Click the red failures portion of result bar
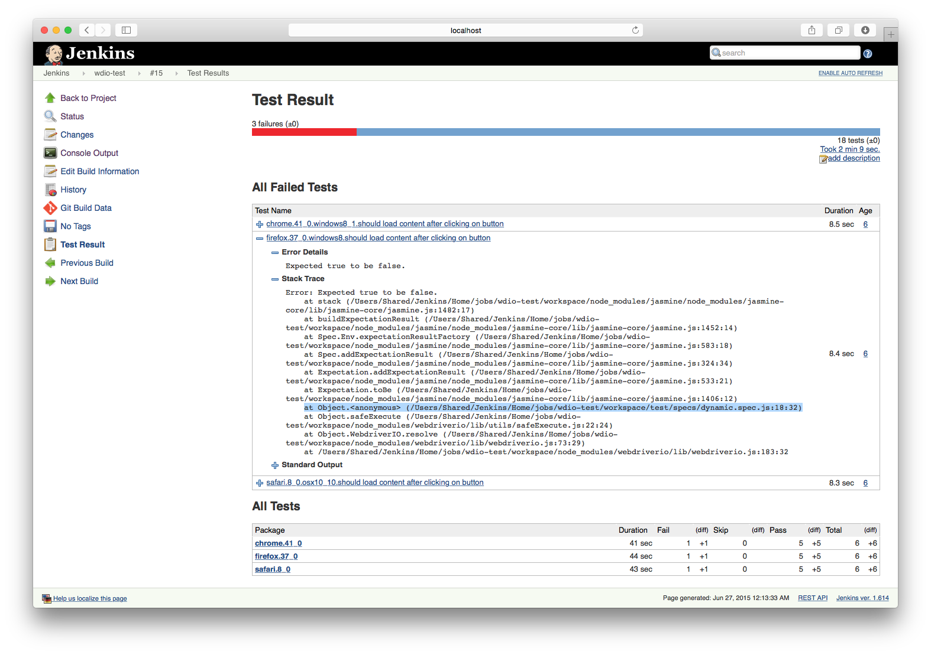This screenshot has height=655, width=931. coord(304,132)
